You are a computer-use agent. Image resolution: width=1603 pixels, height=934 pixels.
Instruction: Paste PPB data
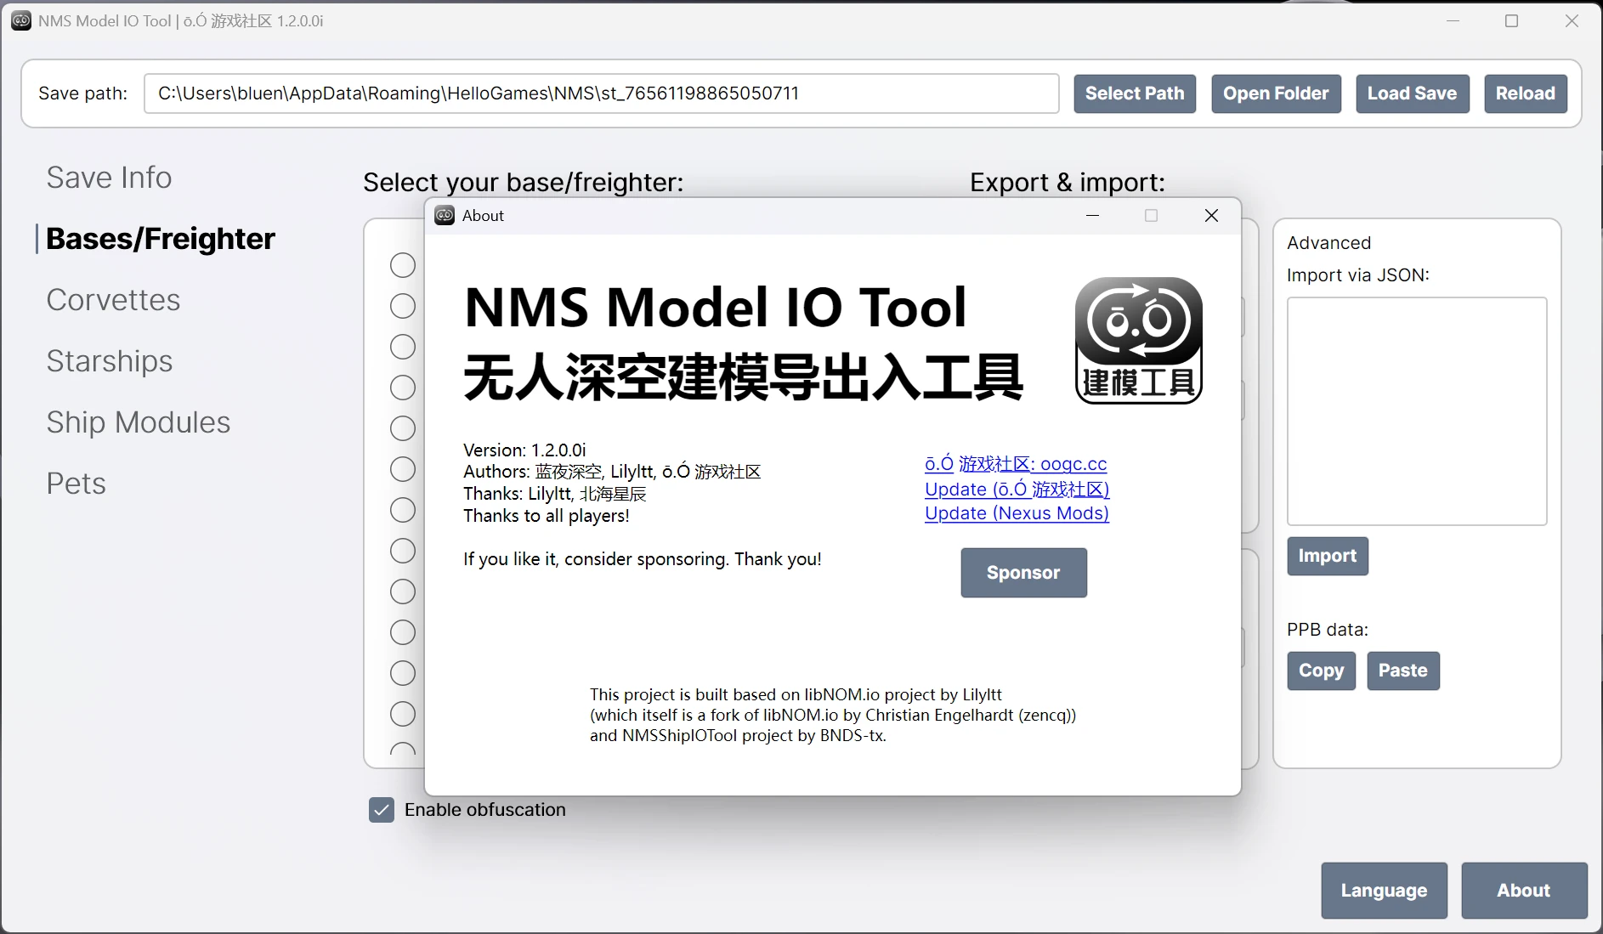[x=1403, y=671]
